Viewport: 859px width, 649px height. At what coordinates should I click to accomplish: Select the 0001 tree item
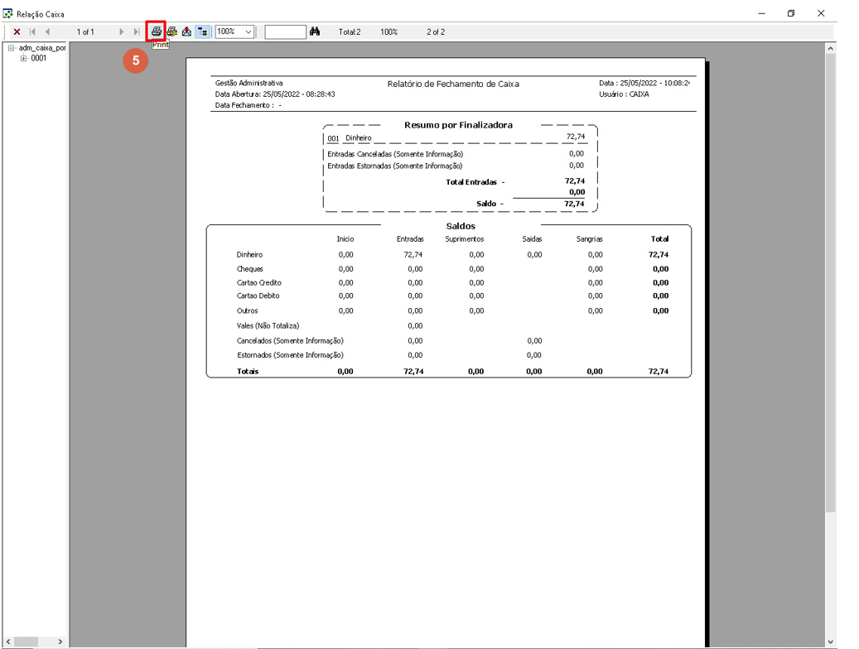pos(38,58)
